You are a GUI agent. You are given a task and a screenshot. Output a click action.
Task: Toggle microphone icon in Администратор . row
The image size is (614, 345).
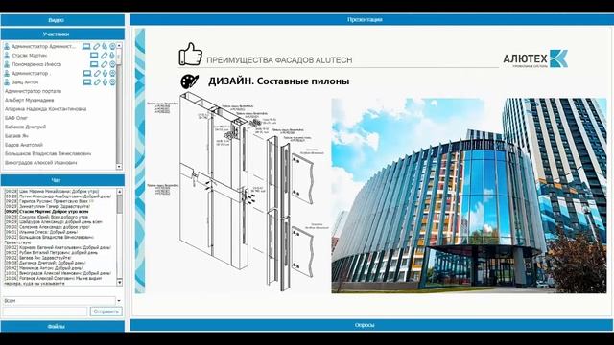pyautogui.click(x=105, y=73)
